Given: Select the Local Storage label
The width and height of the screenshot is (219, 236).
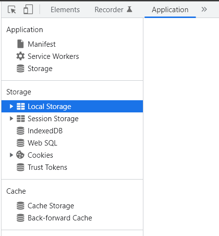Looking at the screenshot, I should [x=49, y=107].
